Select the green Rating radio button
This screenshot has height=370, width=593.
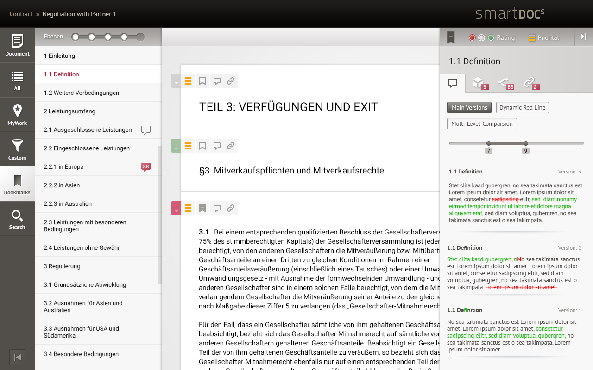point(491,37)
